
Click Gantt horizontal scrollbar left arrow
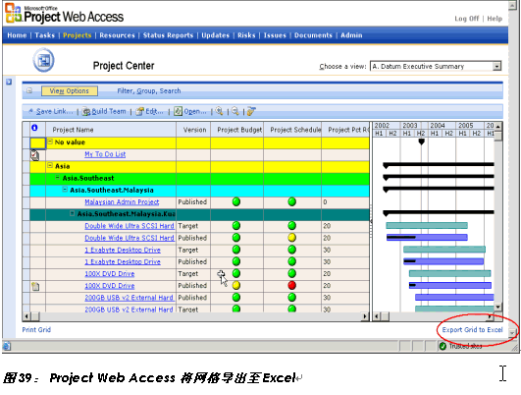click(377, 316)
